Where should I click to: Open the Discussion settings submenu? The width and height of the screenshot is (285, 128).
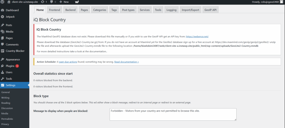[7, 108]
